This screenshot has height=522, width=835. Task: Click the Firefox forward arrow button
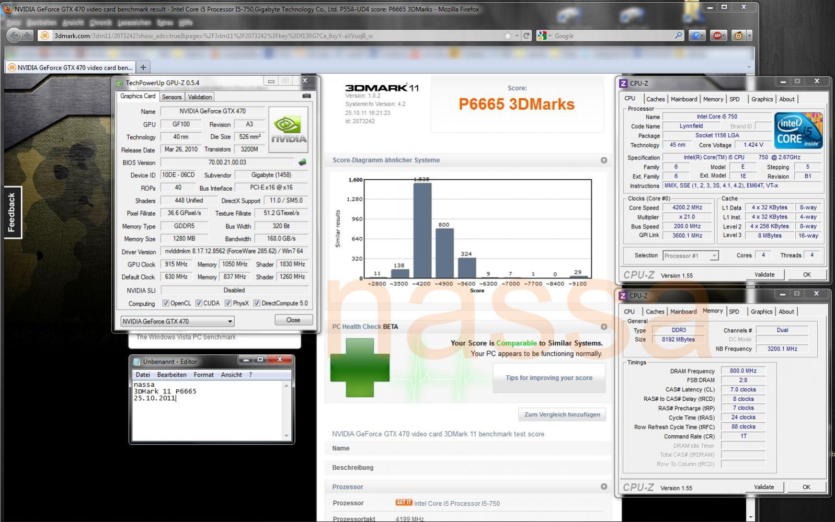[27, 36]
